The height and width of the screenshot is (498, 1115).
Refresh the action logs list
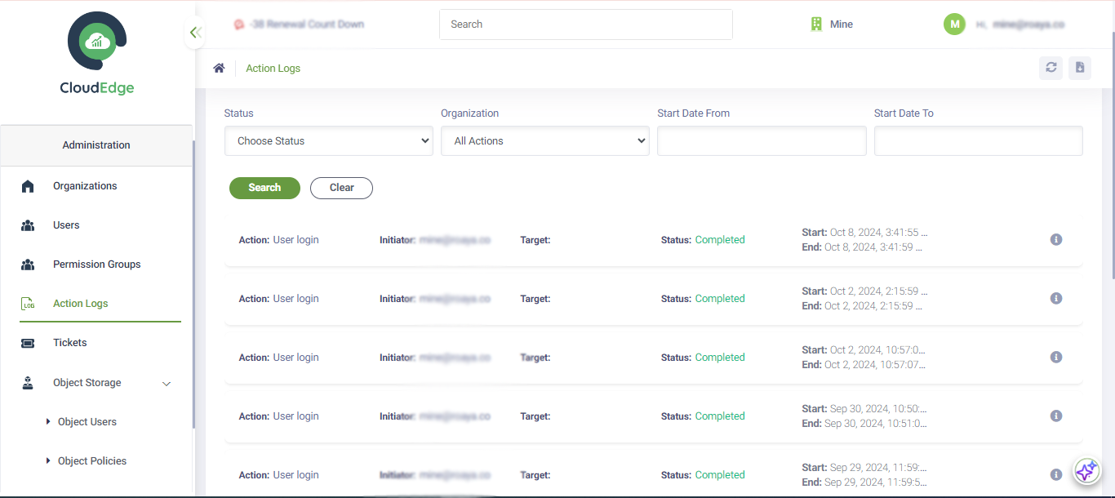click(1051, 68)
